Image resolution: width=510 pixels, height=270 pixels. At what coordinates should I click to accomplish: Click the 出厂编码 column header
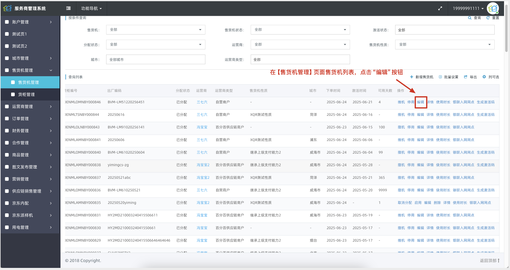(114, 91)
